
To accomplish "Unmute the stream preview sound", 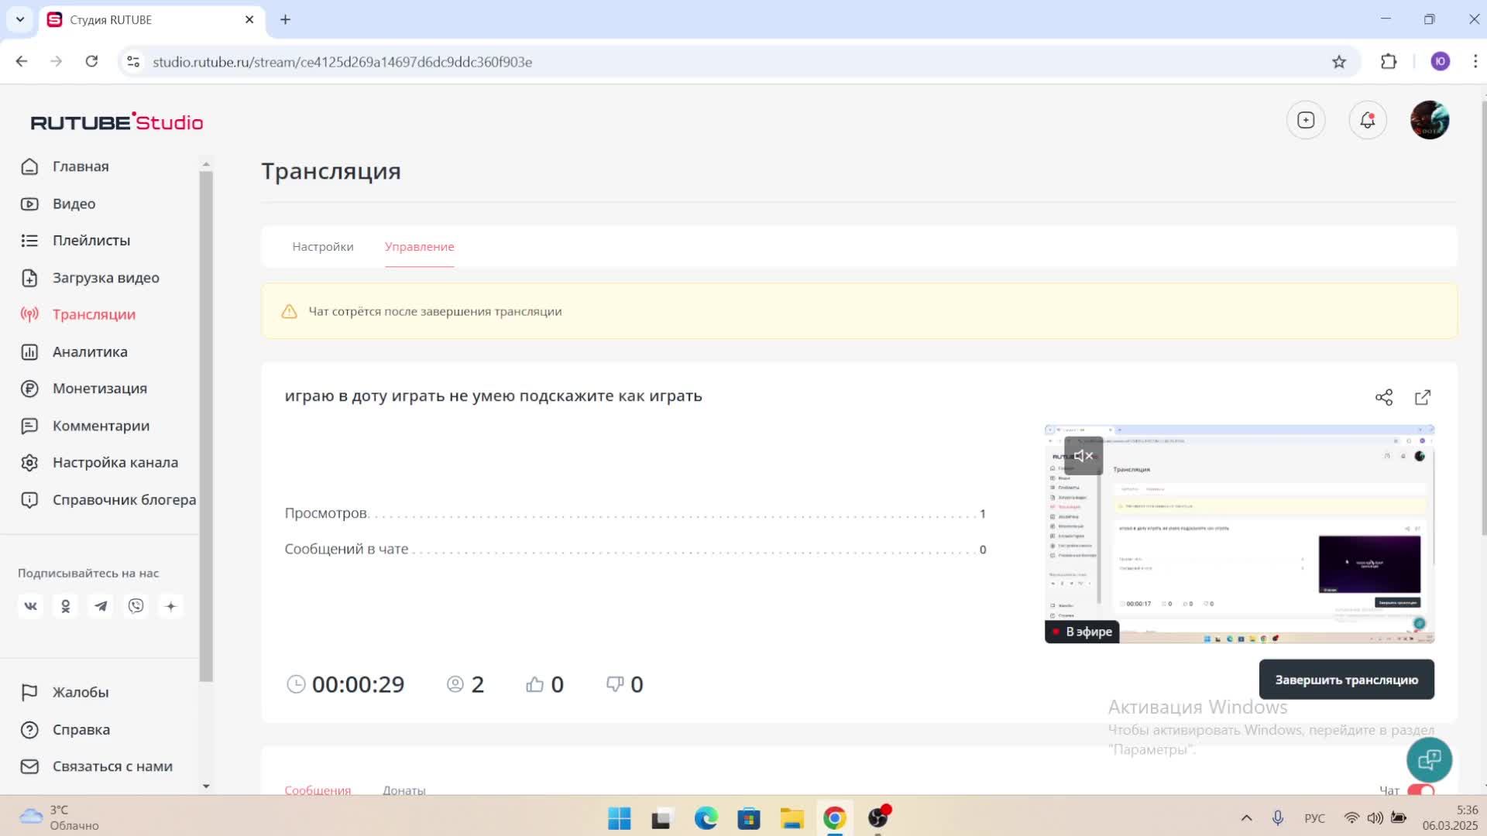I will (1083, 456).
